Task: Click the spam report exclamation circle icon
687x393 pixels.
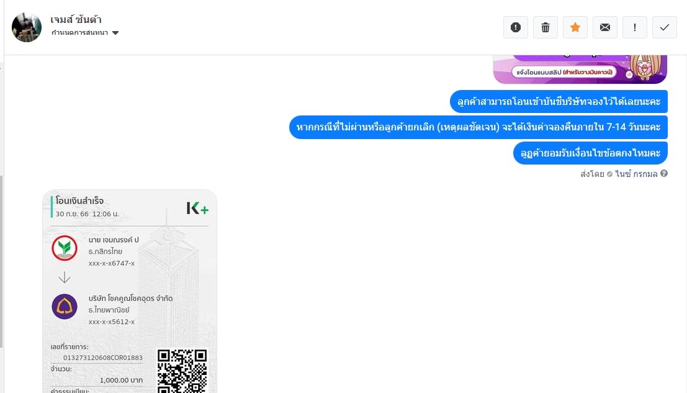Action: coord(516,27)
